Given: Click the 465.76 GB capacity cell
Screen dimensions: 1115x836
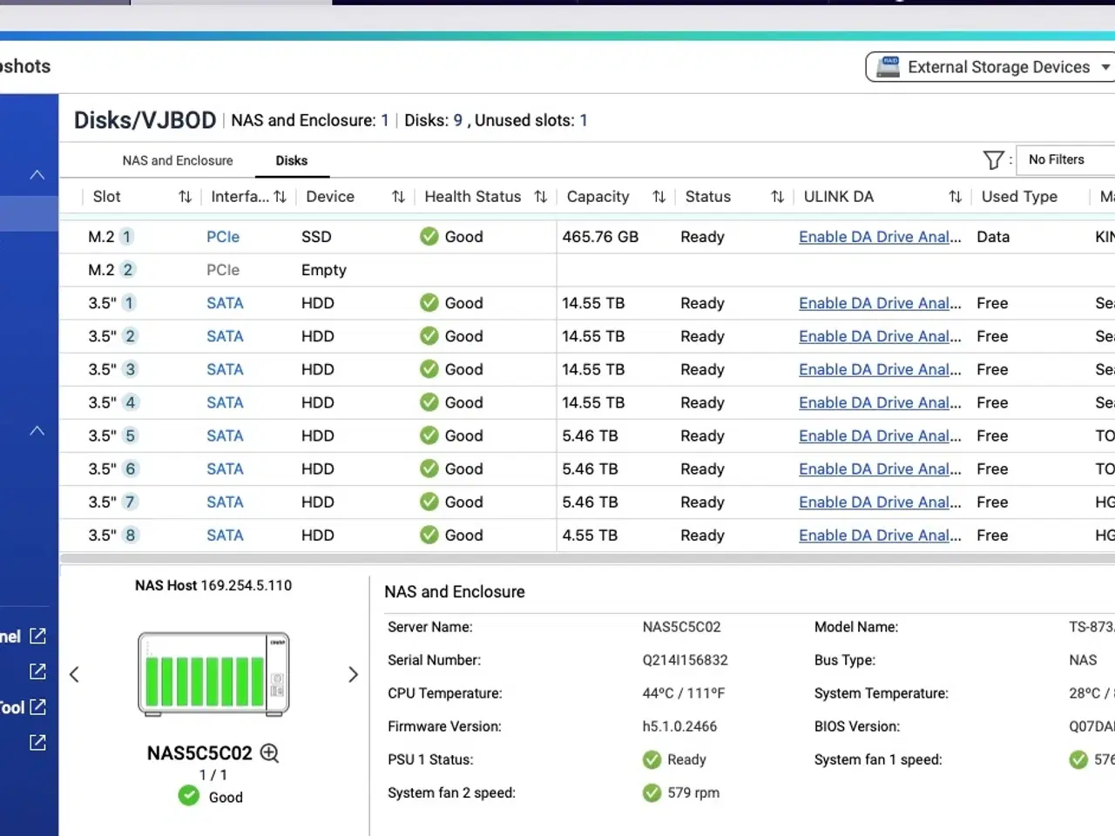Looking at the screenshot, I should [x=600, y=237].
